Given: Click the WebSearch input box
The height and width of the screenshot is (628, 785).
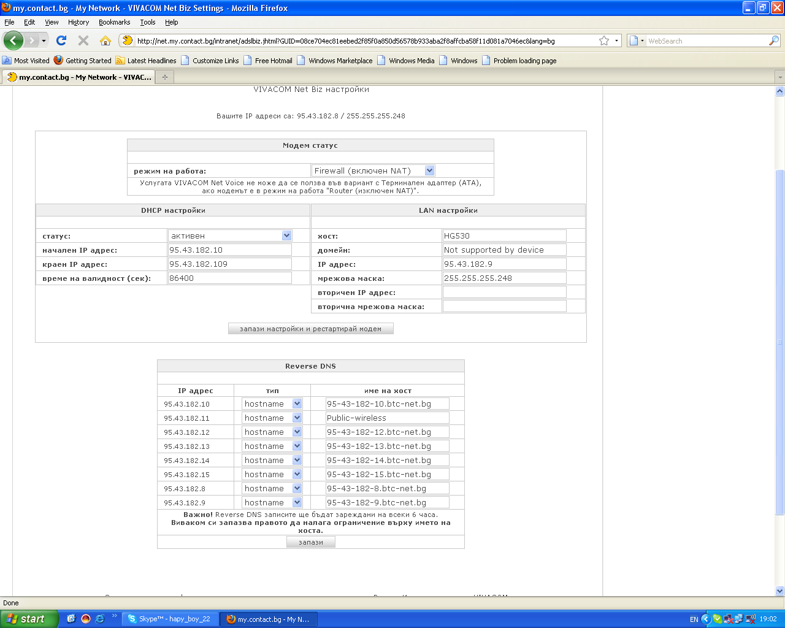Looking at the screenshot, I should [707, 41].
